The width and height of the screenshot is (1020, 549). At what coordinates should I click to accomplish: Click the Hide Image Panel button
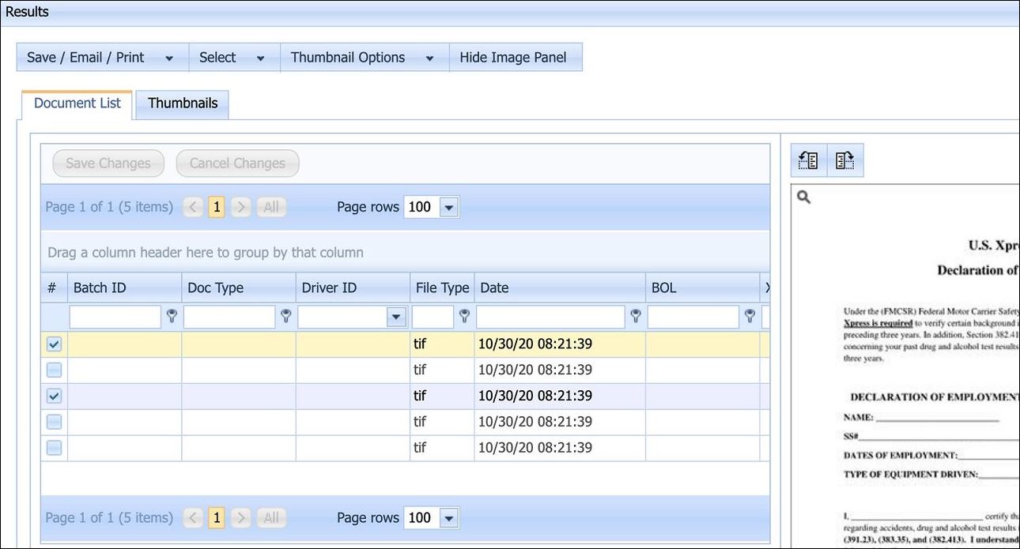513,58
